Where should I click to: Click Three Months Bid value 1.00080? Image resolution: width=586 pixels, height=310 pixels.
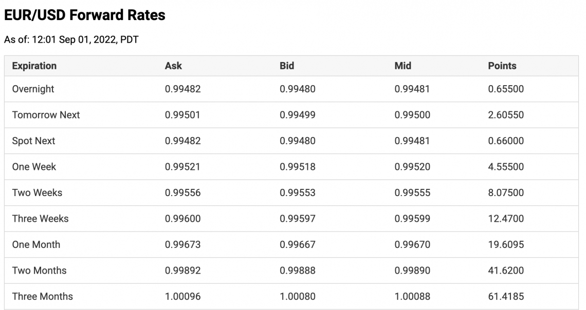coord(298,297)
